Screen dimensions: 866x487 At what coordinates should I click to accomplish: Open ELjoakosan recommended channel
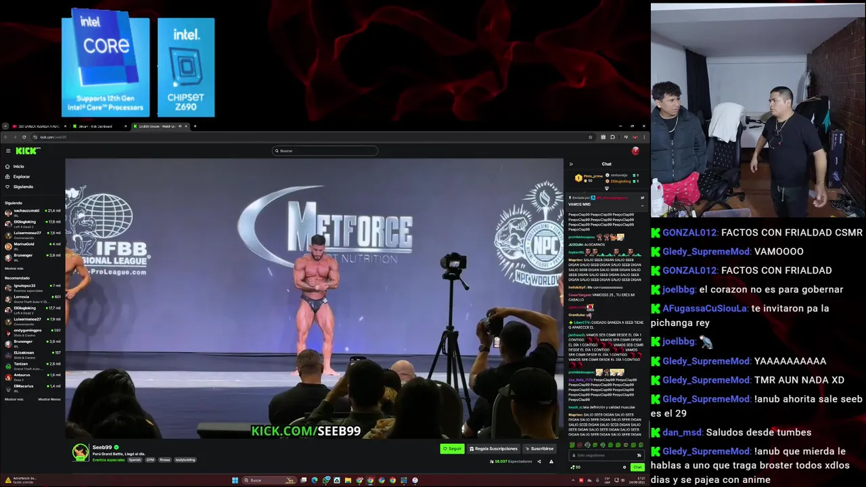pyautogui.click(x=32, y=354)
